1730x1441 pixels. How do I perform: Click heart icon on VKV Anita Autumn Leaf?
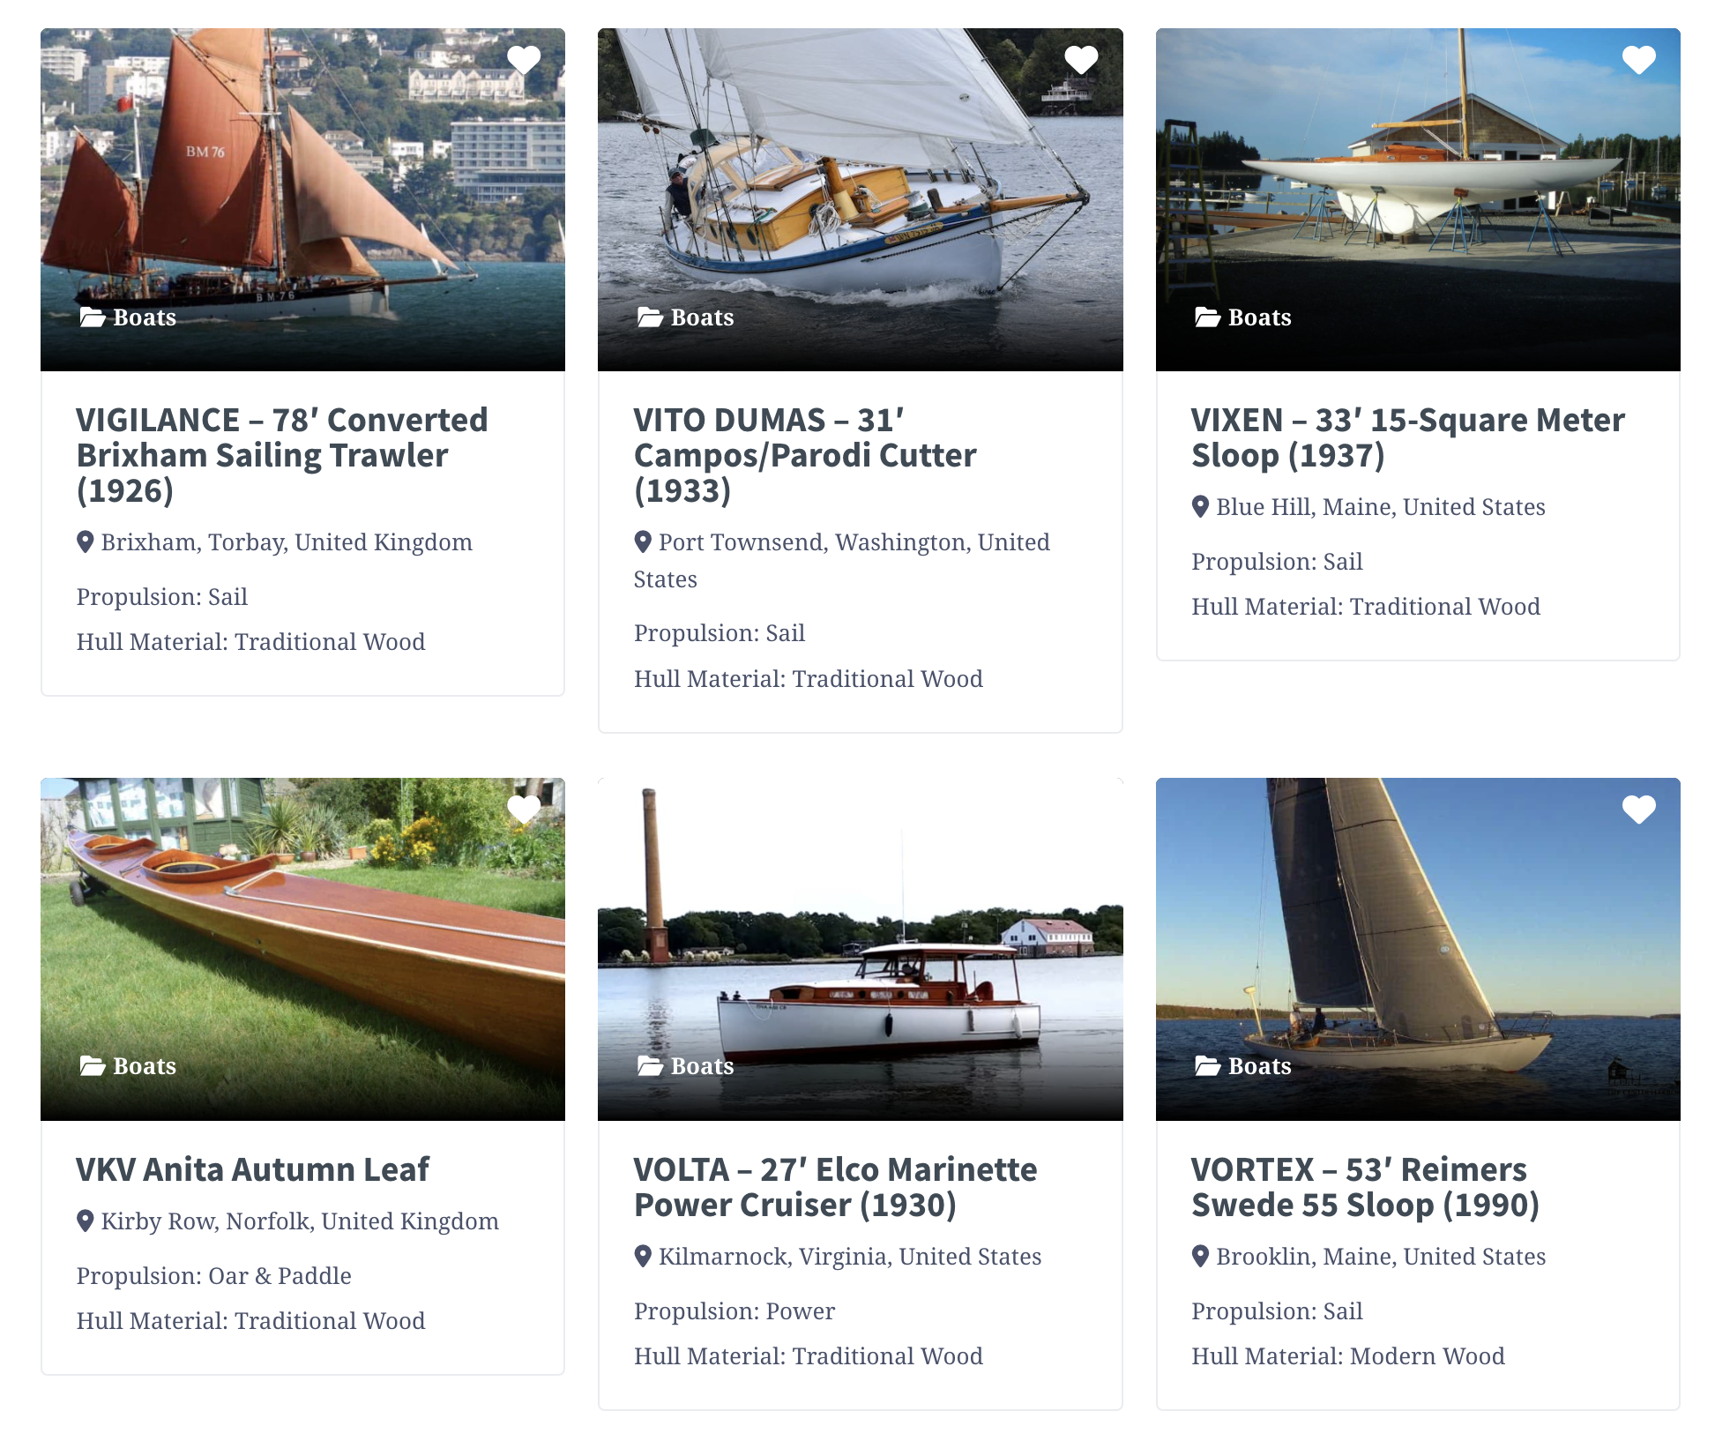pyautogui.click(x=524, y=810)
